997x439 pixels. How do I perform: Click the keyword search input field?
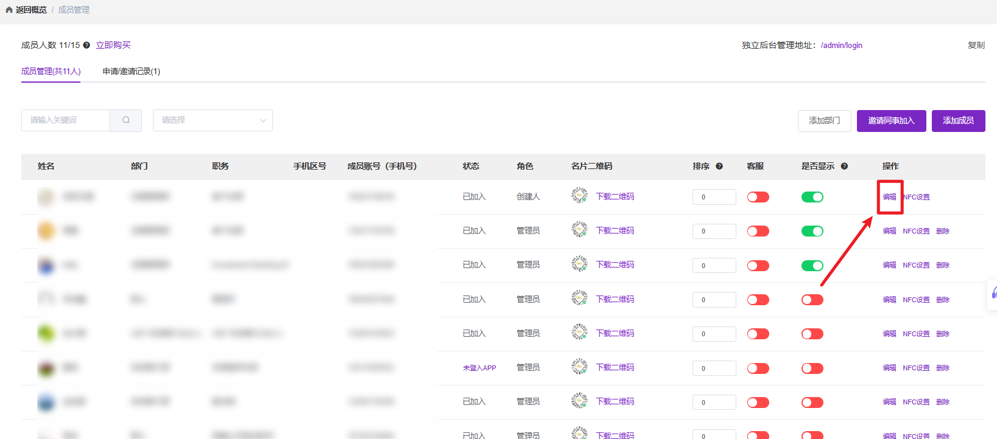click(x=66, y=120)
